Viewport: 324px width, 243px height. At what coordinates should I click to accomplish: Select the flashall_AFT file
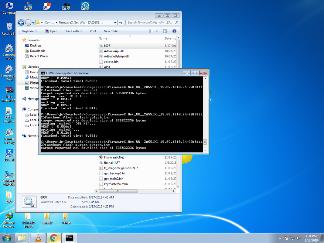(x=137, y=163)
